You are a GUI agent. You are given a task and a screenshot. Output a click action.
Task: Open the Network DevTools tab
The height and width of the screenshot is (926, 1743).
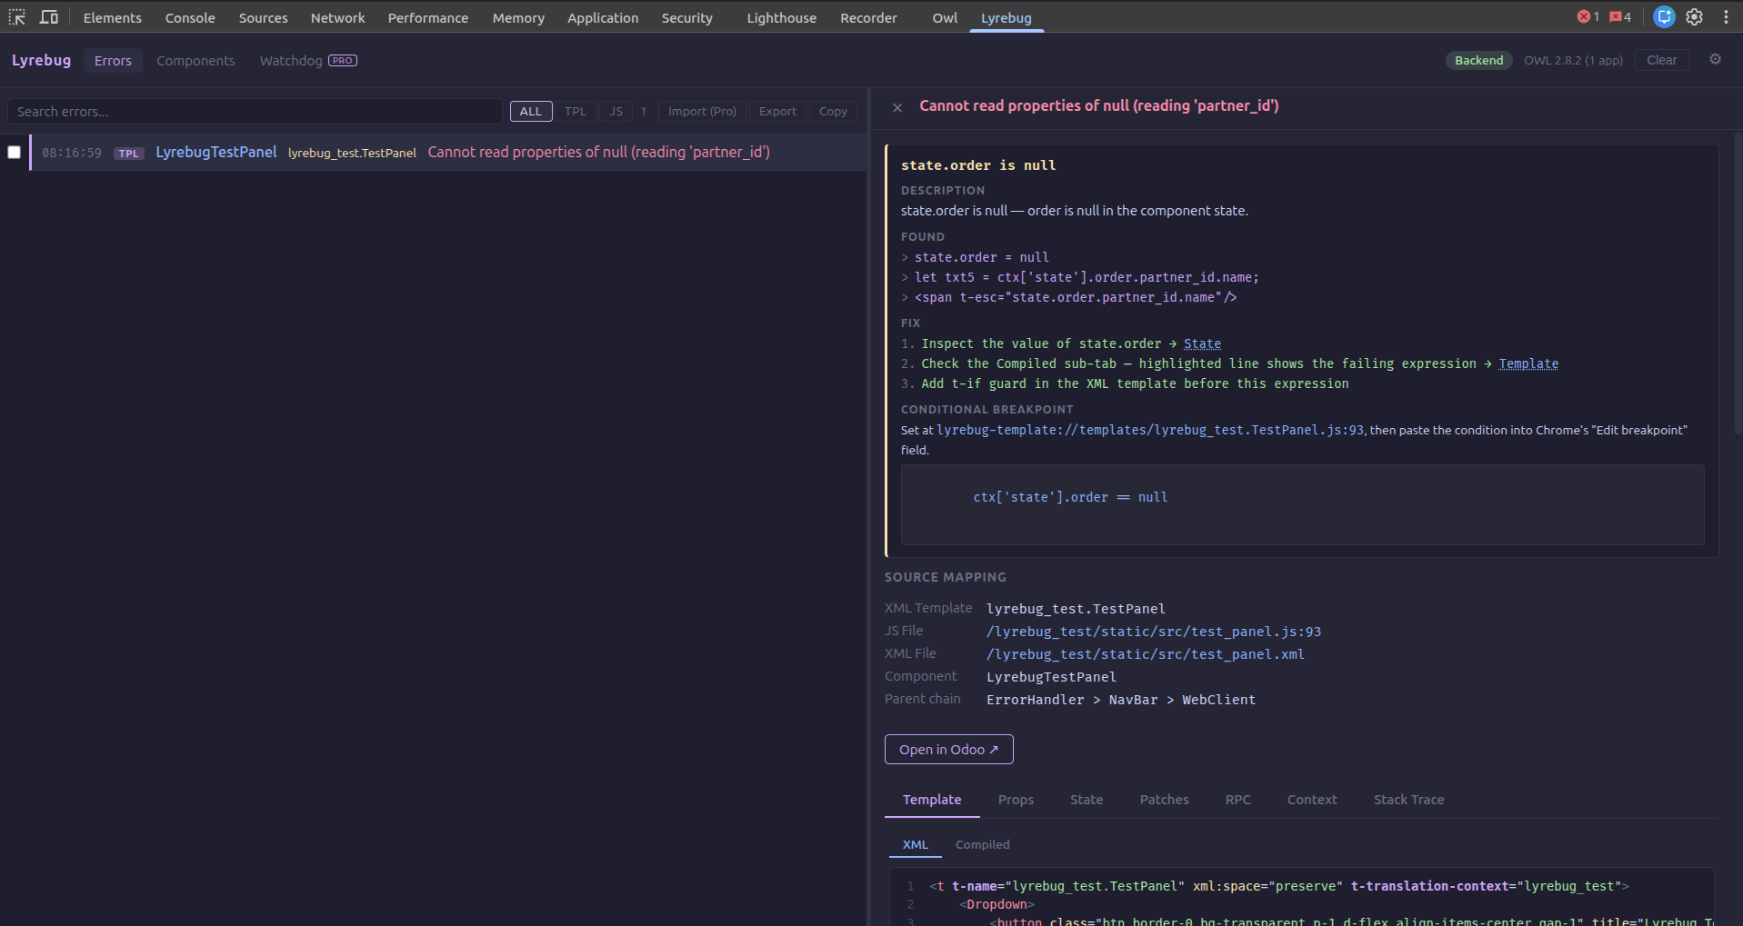337,18
